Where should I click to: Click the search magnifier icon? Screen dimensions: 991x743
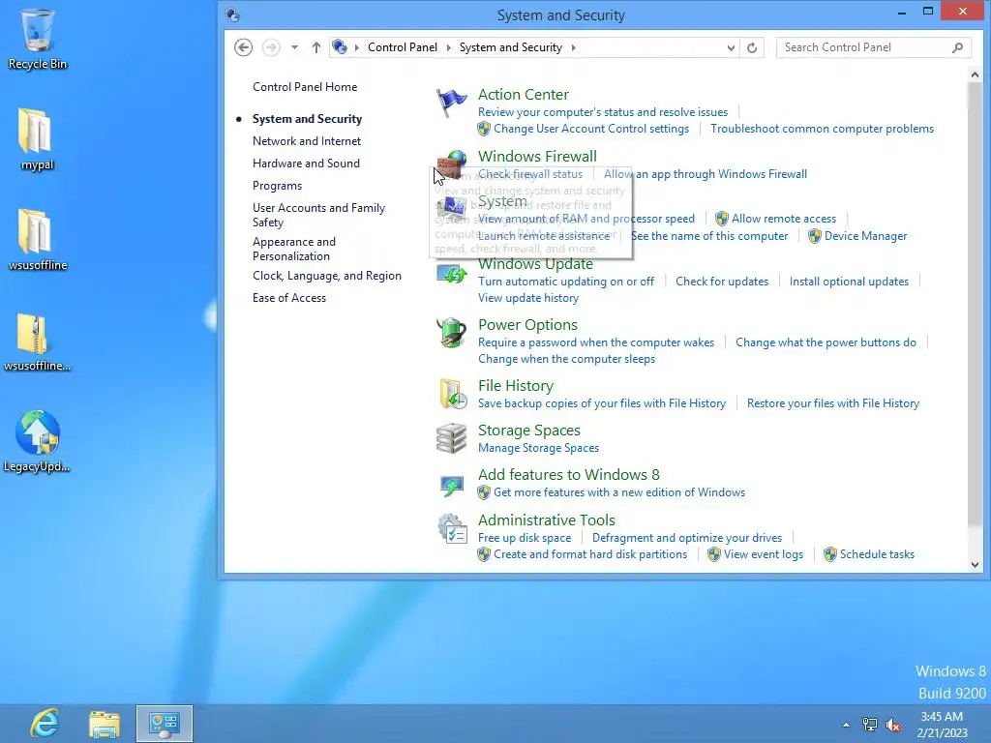[957, 47]
